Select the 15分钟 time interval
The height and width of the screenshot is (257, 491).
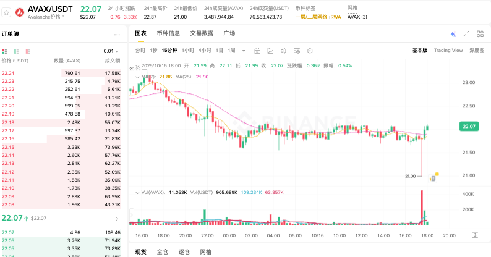[169, 50]
